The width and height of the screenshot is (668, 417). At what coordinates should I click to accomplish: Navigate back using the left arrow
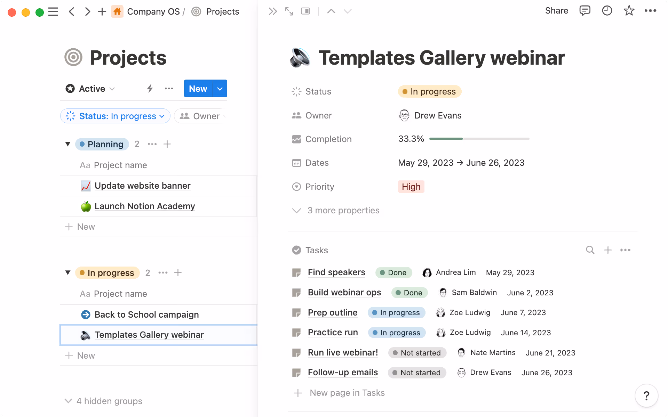click(72, 11)
